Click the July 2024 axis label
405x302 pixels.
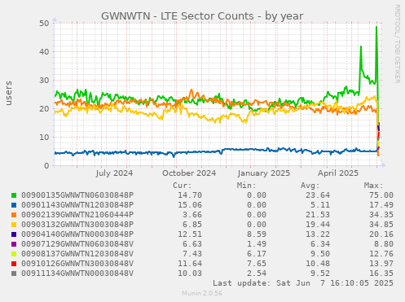pyautogui.click(x=114, y=173)
